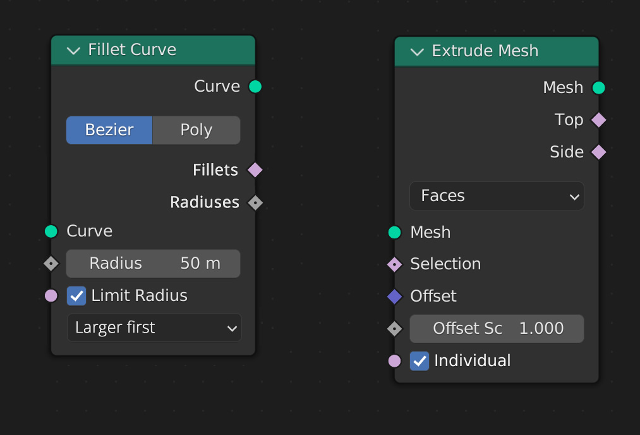Click the Mesh output socket on Extrude Mesh
The height and width of the screenshot is (435, 640).
coord(598,88)
